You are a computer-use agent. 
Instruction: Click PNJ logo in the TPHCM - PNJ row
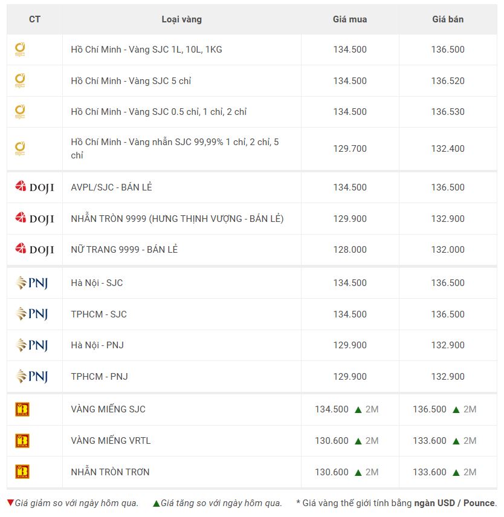click(x=32, y=376)
